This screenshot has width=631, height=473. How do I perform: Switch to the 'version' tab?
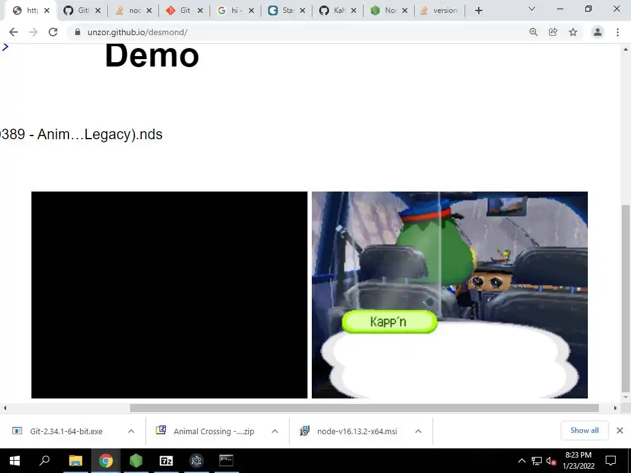point(439,10)
